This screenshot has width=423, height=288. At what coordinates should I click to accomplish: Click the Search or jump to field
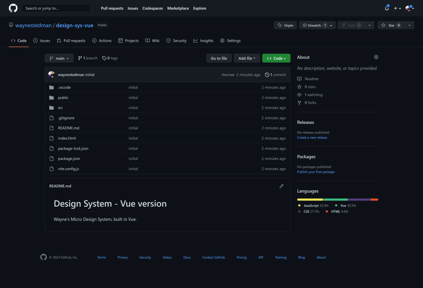[56, 8]
